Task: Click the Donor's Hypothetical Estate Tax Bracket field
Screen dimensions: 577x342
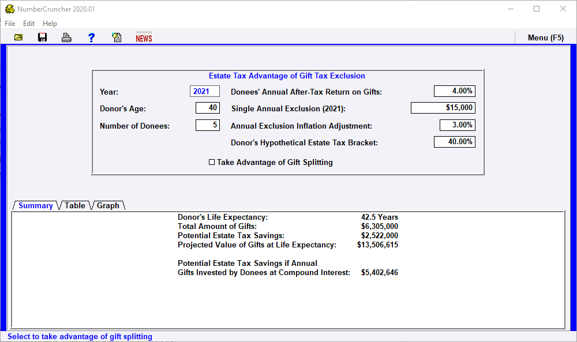Action: click(x=455, y=141)
